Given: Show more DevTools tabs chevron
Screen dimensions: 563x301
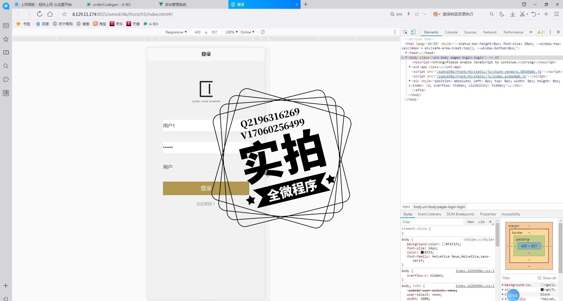Looking at the screenshot, I should (531, 32).
